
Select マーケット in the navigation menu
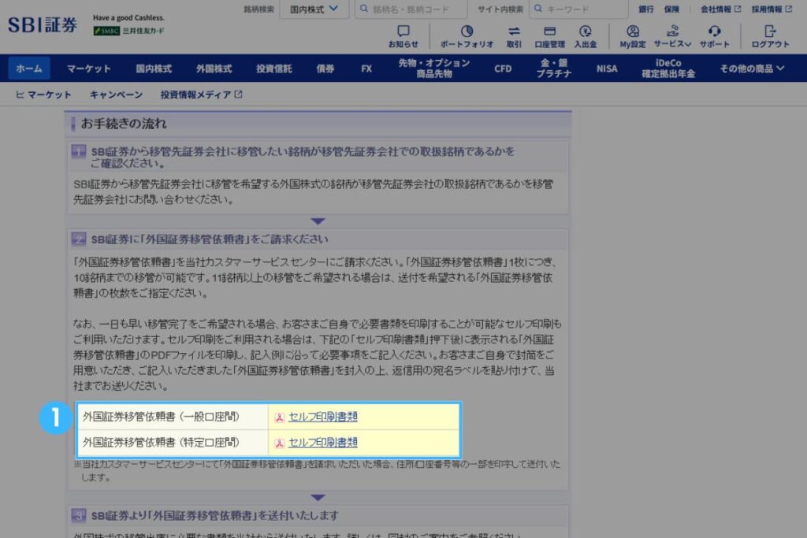point(88,69)
